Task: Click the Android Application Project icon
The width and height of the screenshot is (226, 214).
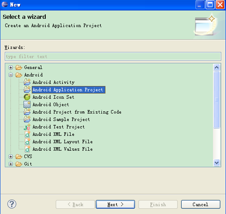Action: click(27, 90)
